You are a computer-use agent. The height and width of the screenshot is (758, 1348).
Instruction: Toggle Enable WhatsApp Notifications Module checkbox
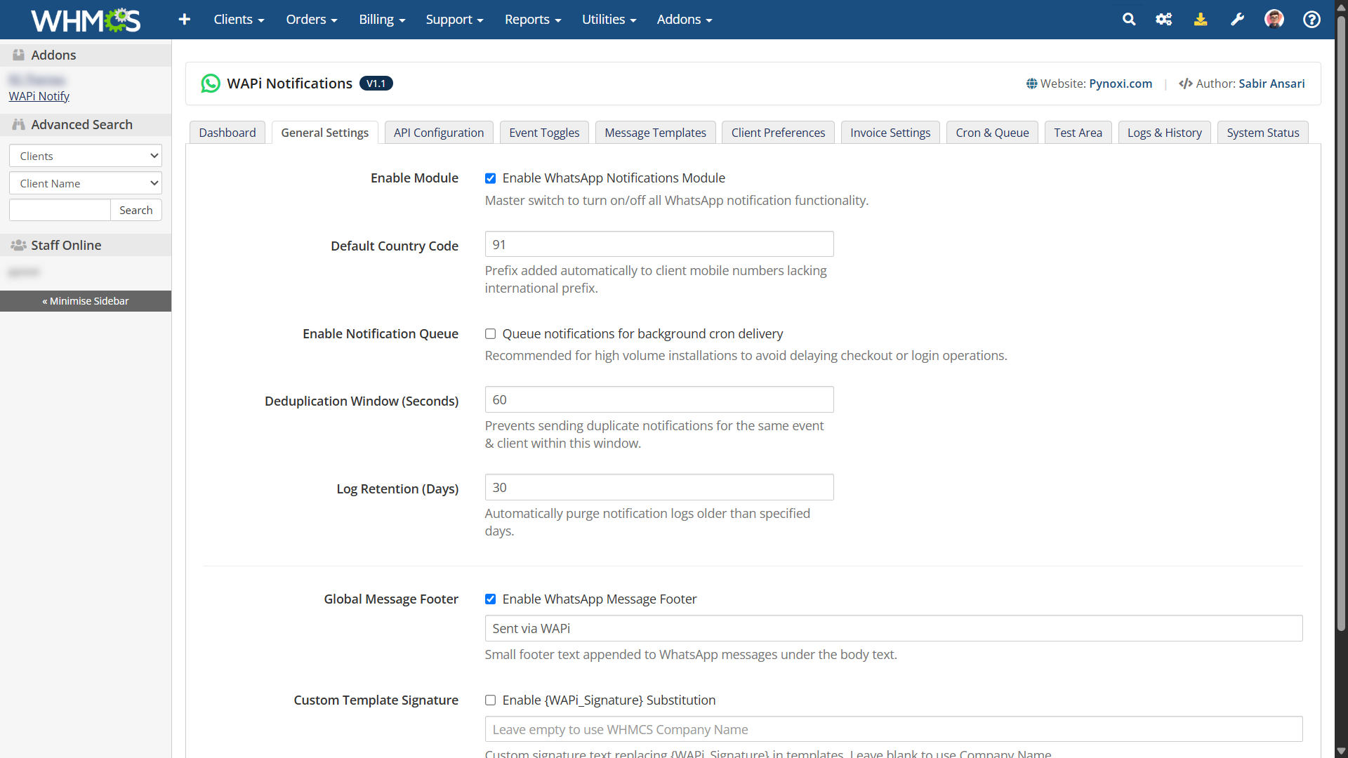coord(490,178)
